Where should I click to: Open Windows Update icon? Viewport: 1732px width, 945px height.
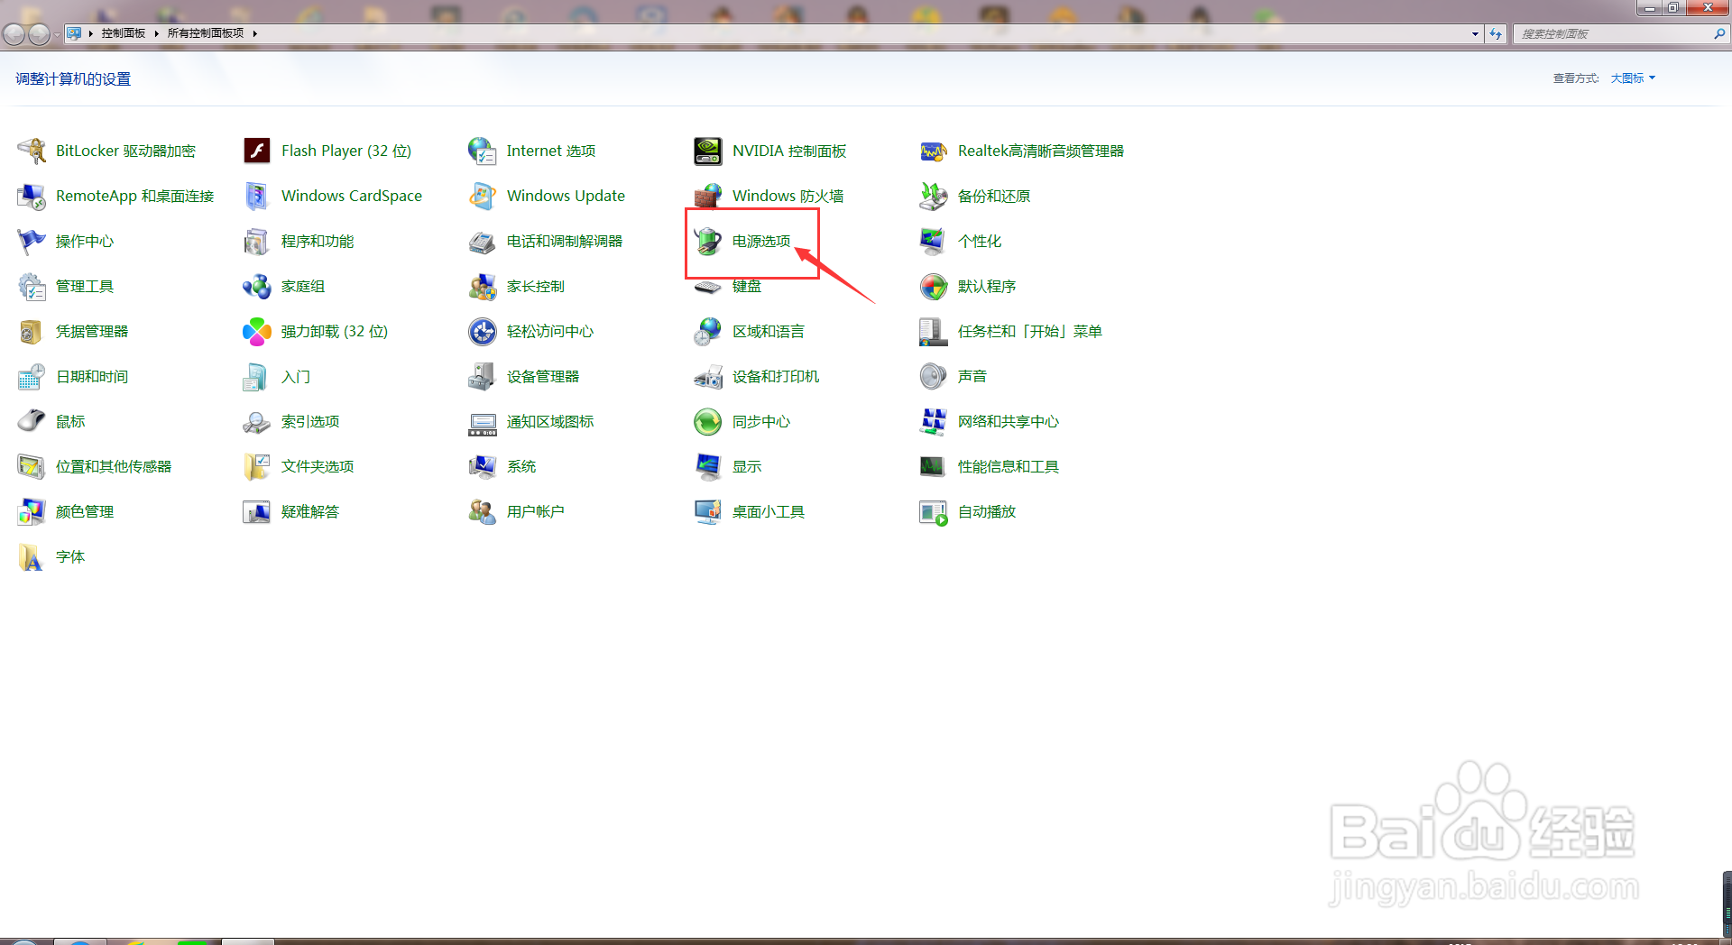pyautogui.click(x=483, y=196)
